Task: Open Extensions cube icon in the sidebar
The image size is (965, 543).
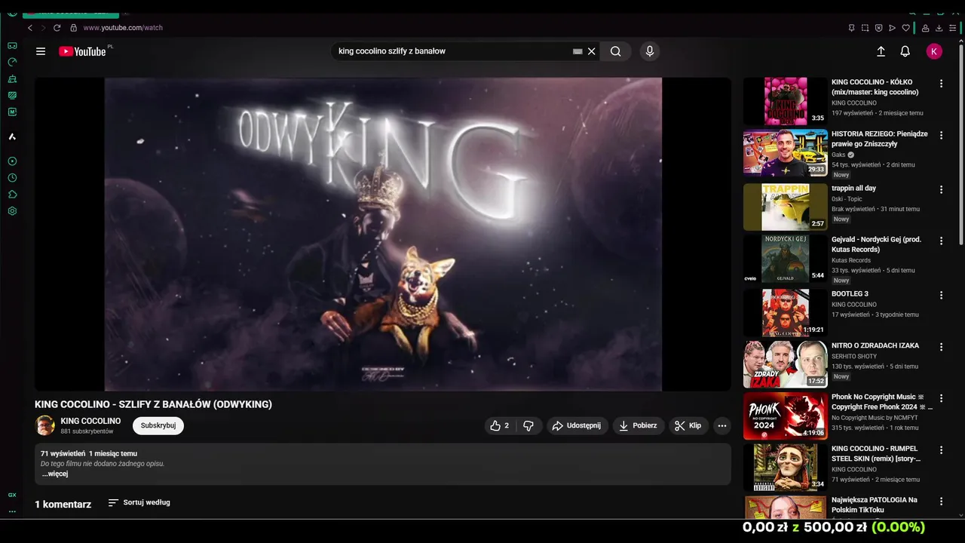Action: click(12, 195)
